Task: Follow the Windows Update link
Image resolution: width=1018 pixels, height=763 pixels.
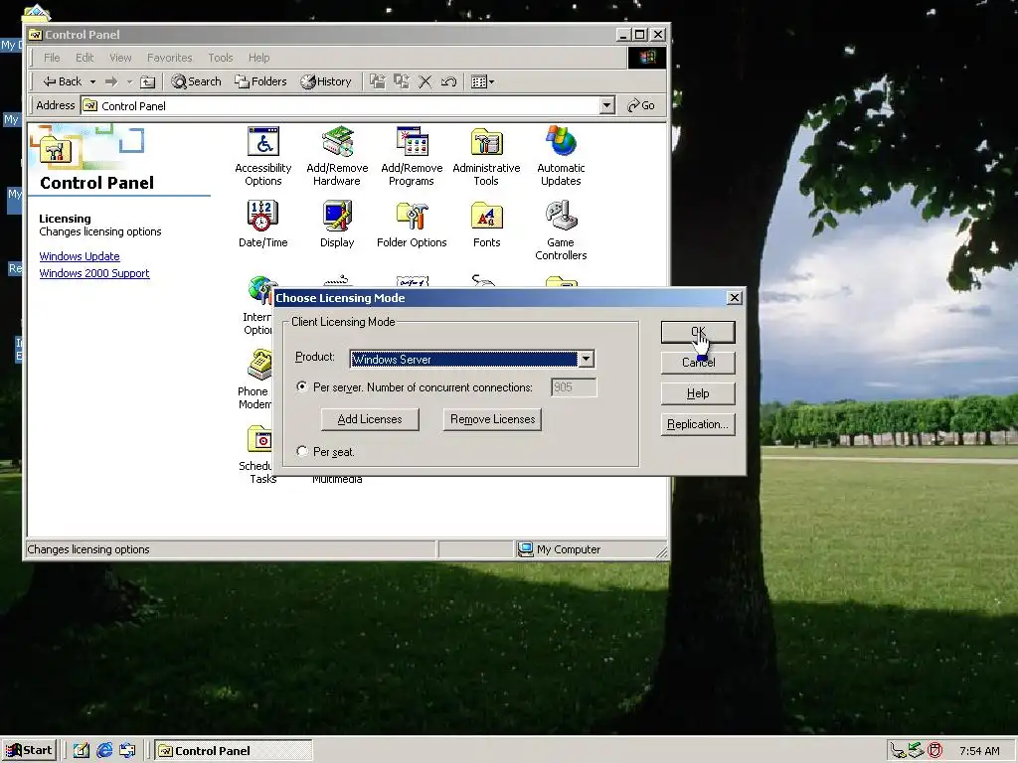Action: 80,256
